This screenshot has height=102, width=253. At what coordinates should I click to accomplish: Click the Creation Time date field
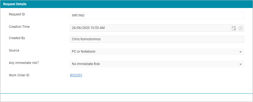pos(150,28)
